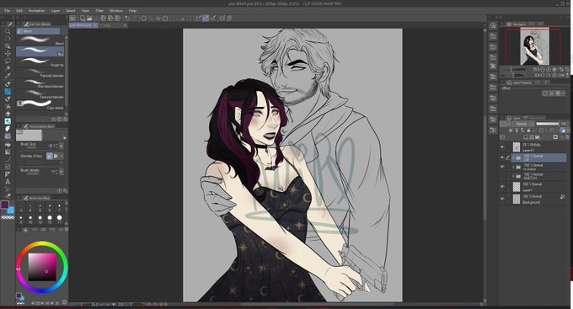Choose the Copy stamp sub tool
This screenshot has height=309, width=573.
tap(40, 104)
